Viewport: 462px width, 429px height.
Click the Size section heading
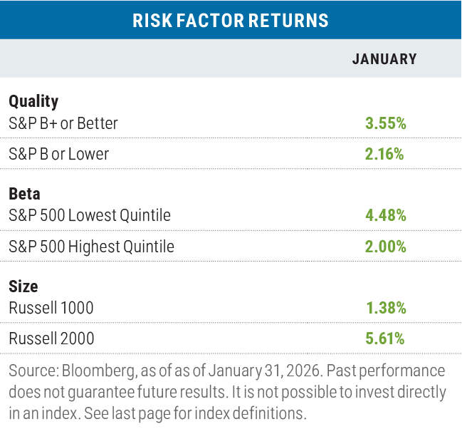click(x=23, y=286)
